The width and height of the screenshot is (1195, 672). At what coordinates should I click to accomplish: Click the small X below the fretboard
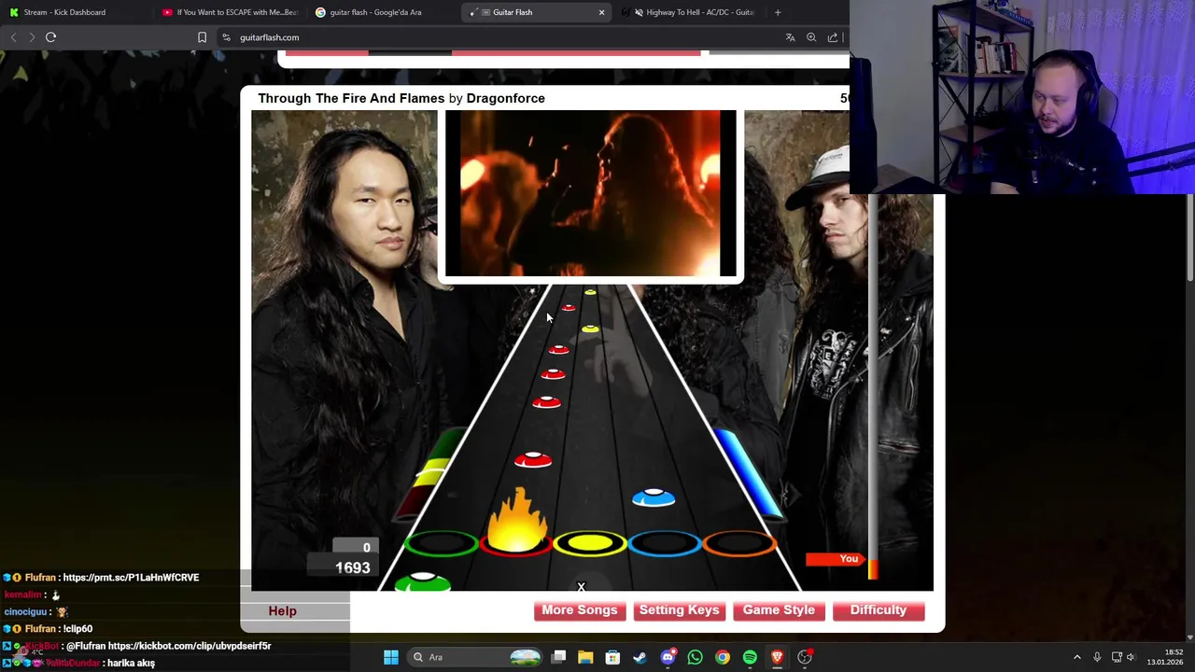coord(581,587)
